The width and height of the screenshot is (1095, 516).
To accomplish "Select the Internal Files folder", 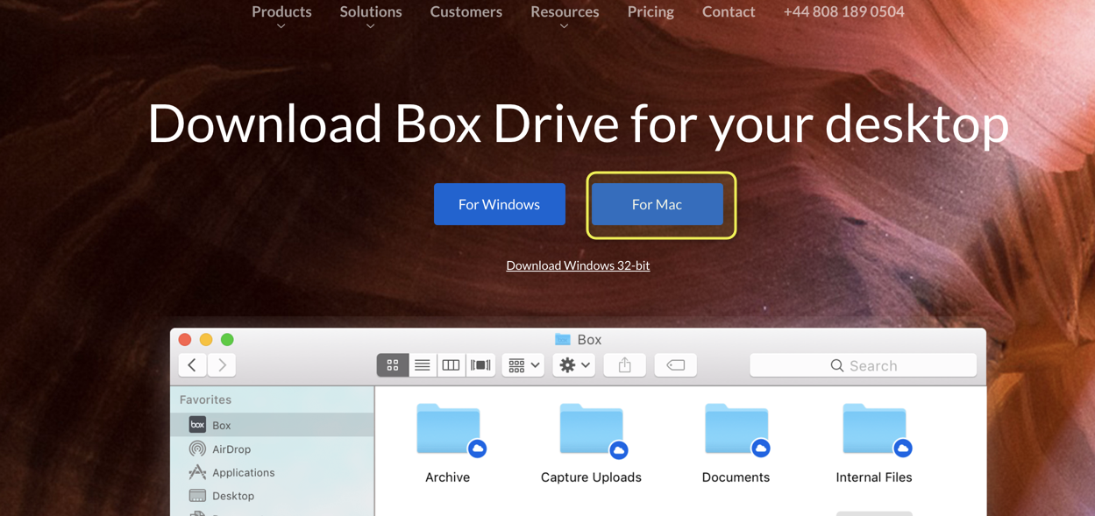I will click(874, 443).
